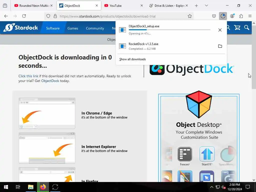Open the muted volume tray icon
The height and width of the screenshot is (192, 256).
(x=223, y=187)
